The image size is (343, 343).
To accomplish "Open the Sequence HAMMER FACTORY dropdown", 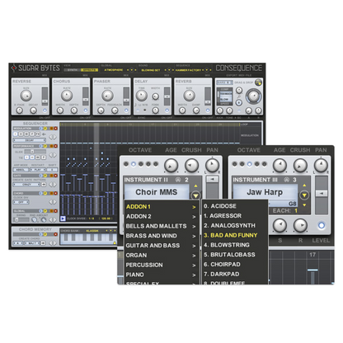I will tap(207, 70).
